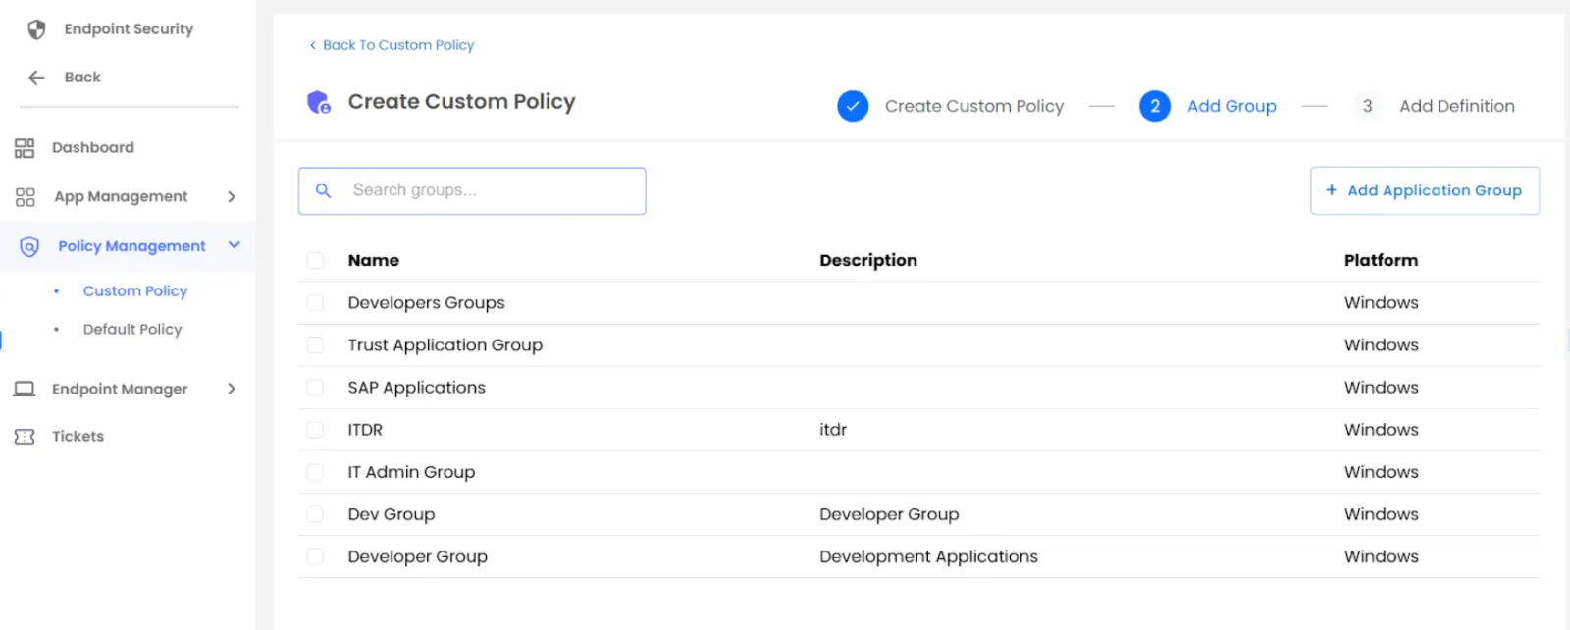Focus the Search groups input field
Image resolution: width=1570 pixels, height=630 pixels.
click(472, 190)
